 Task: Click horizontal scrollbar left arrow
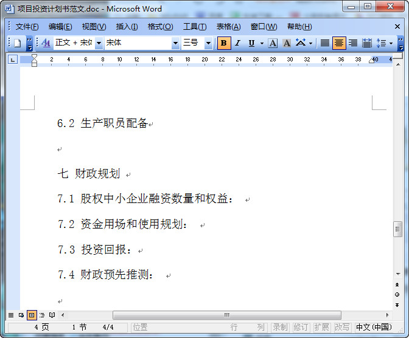pos(63,316)
